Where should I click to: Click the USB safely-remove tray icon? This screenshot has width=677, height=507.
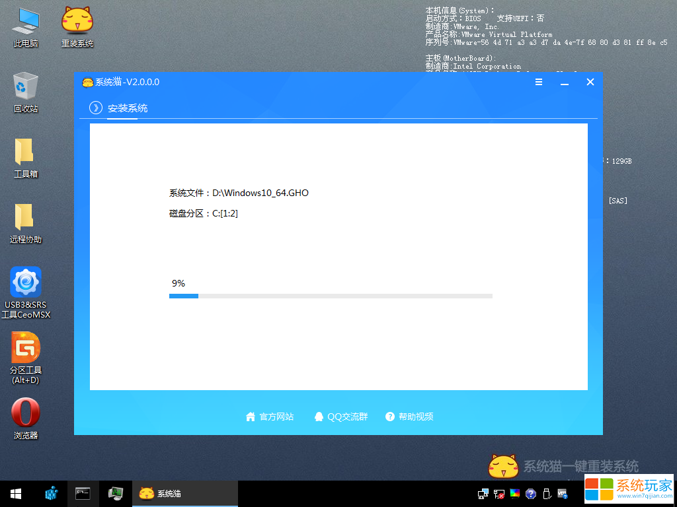pyautogui.click(x=547, y=494)
